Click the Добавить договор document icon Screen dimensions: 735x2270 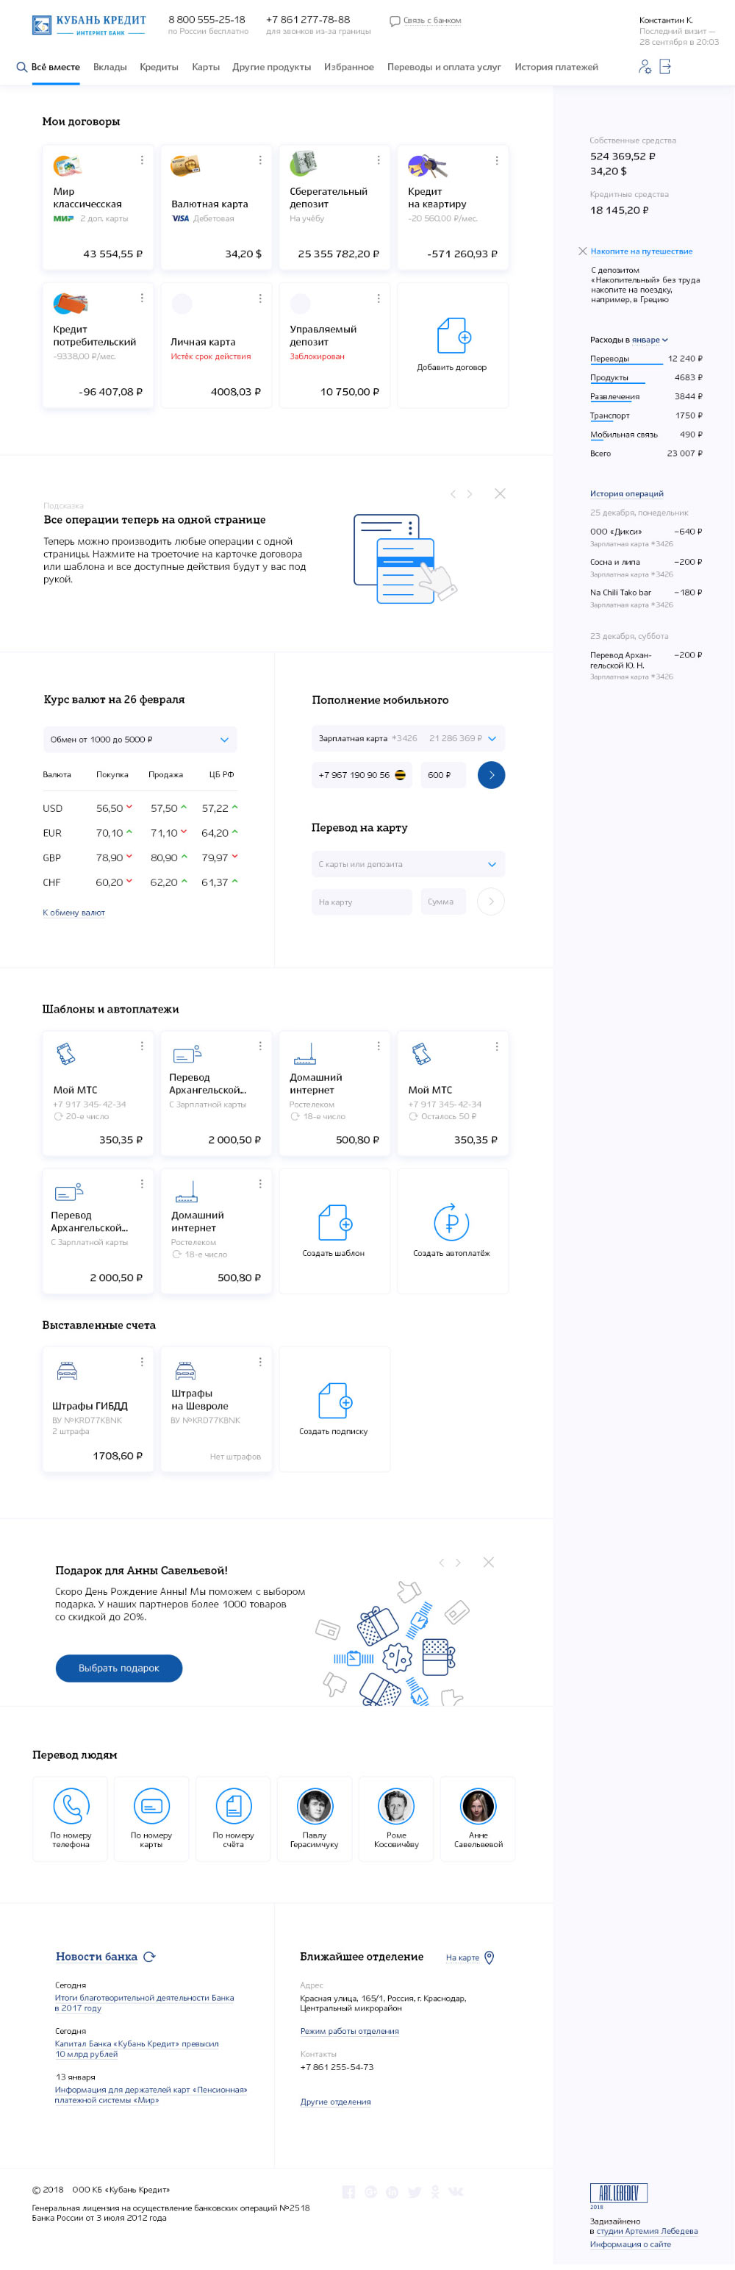point(453,336)
